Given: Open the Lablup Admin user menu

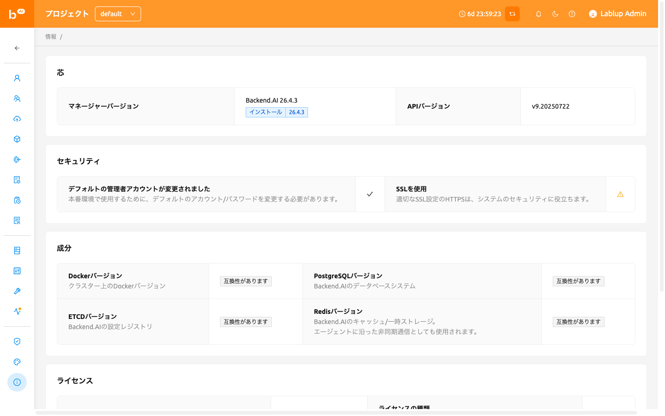Looking at the screenshot, I should (x=617, y=14).
